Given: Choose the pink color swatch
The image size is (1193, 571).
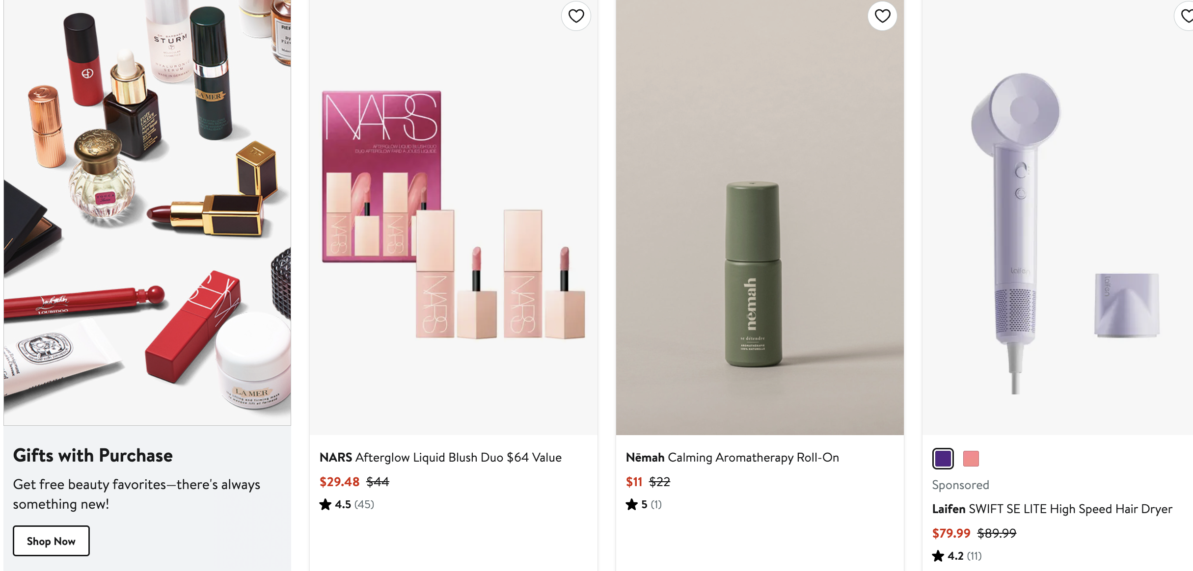Looking at the screenshot, I should (x=971, y=459).
